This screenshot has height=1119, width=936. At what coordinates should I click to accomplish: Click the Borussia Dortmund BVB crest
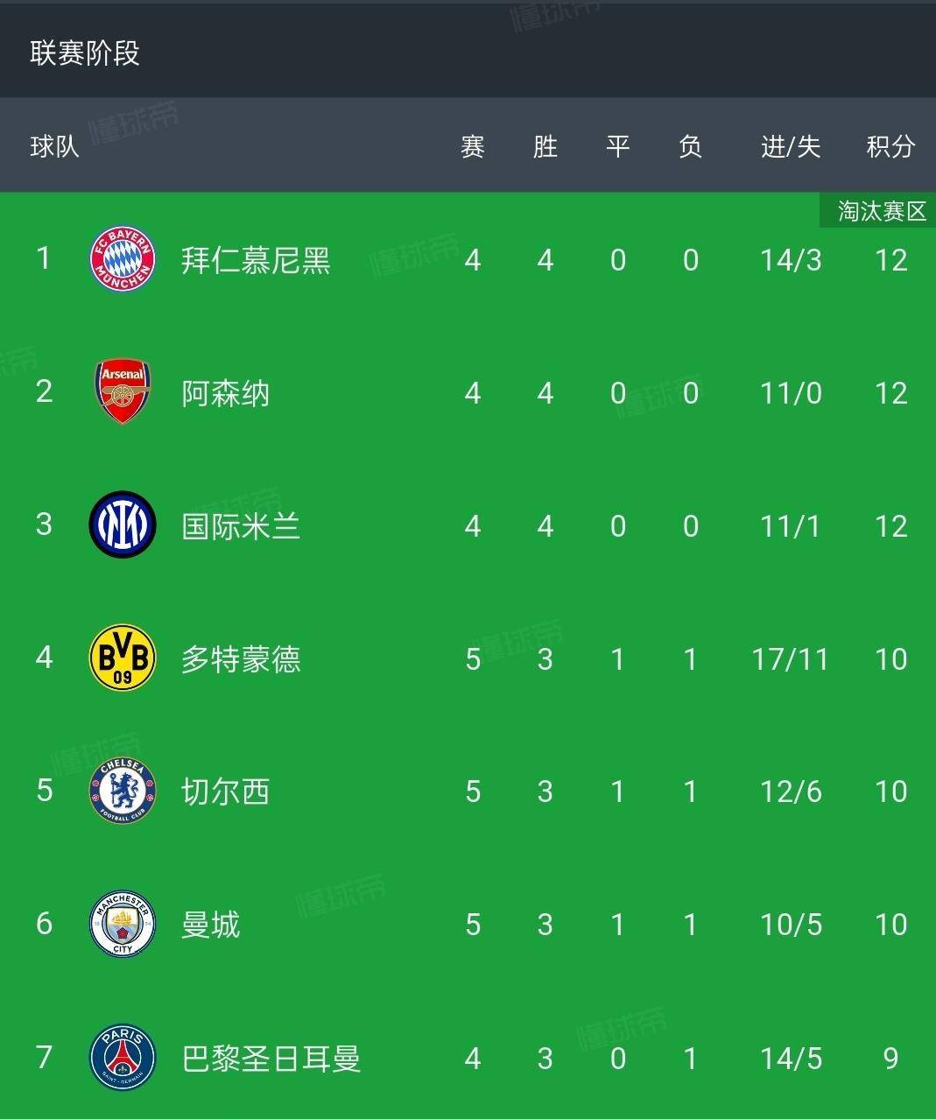point(123,658)
